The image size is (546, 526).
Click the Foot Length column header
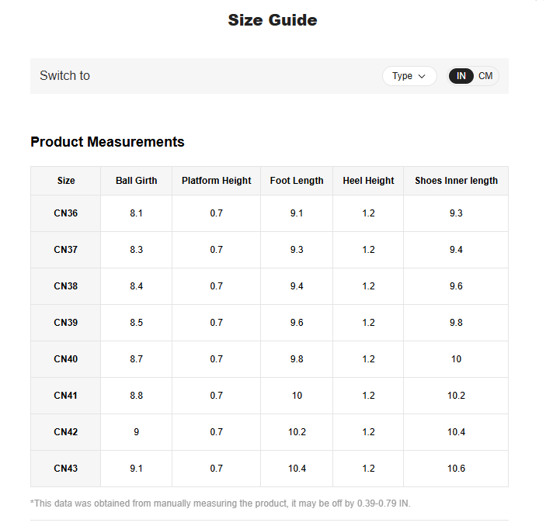point(297,181)
